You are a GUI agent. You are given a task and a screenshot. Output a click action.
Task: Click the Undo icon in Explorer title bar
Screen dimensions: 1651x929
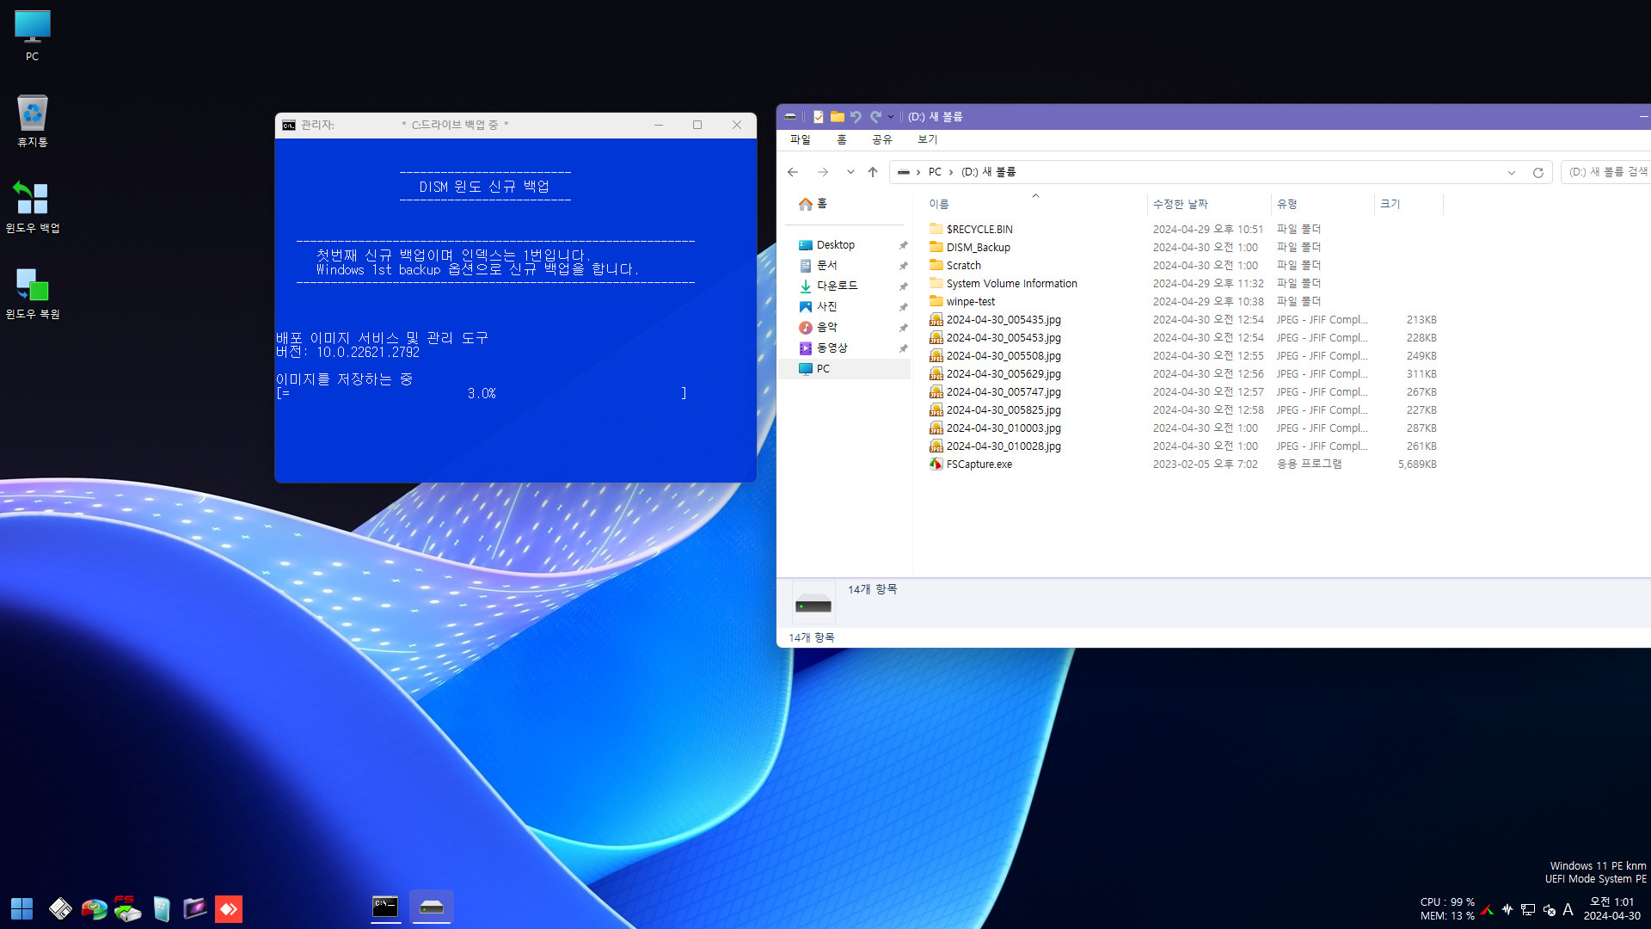coord(856,117)
